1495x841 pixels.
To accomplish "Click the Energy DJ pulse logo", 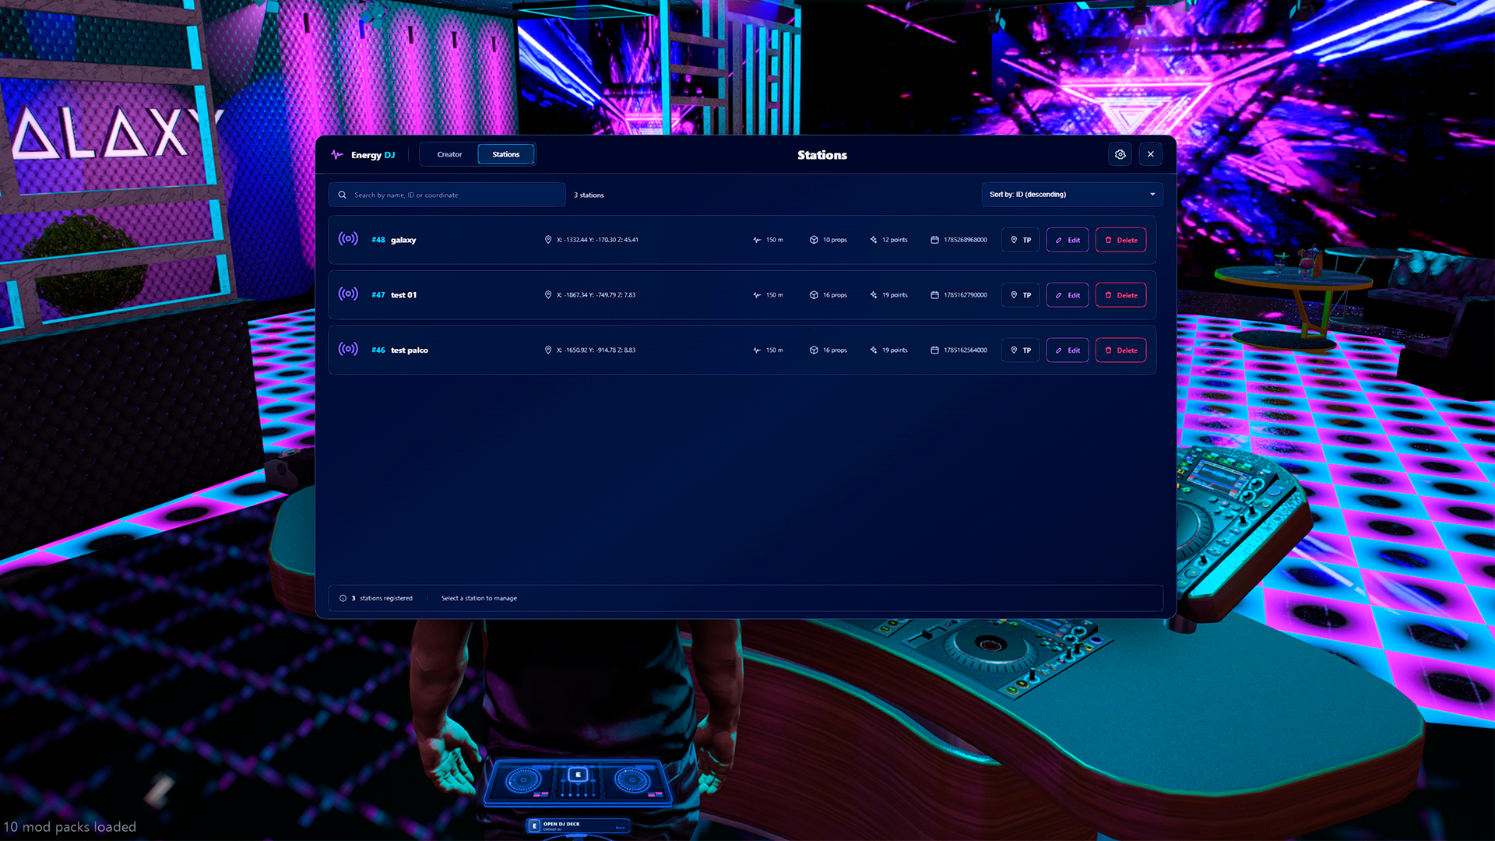I will (x=336, y=154).
